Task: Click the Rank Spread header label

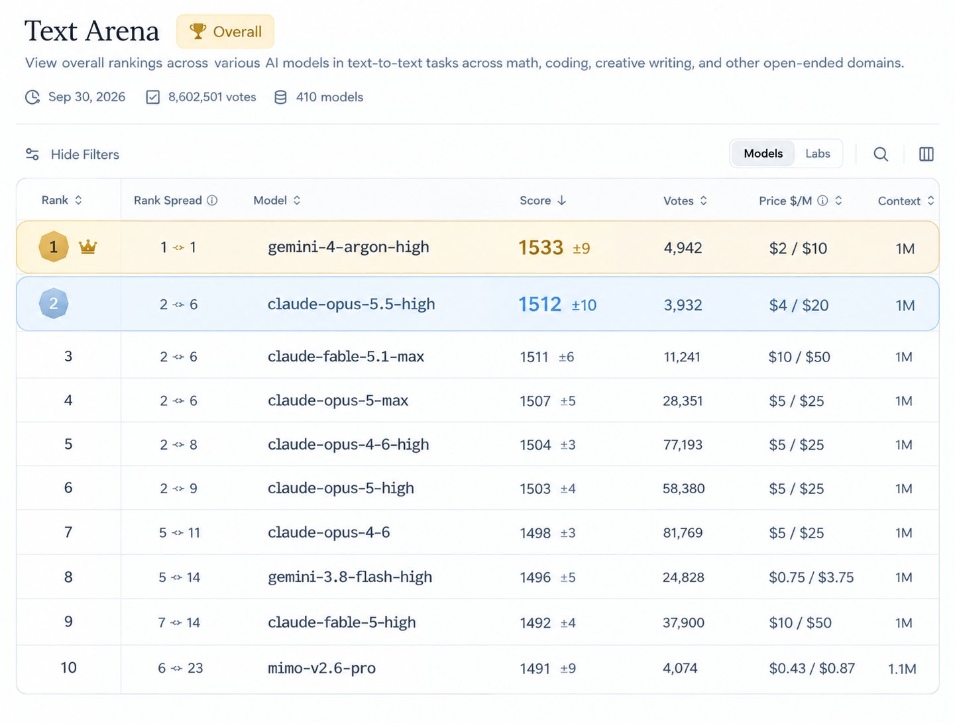Action: [168, 200]
